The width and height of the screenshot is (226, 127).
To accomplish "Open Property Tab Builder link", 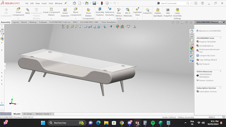I will click(x=206, y=42).
